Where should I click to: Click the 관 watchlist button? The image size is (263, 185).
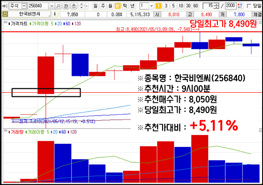66,6
